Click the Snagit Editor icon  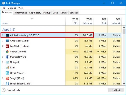tap(7, 84)
